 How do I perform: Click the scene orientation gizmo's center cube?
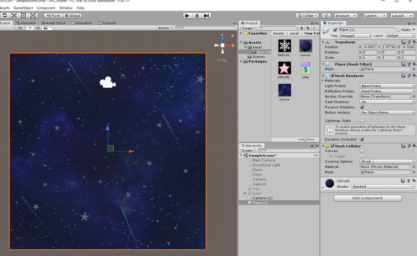pos(222,45)
